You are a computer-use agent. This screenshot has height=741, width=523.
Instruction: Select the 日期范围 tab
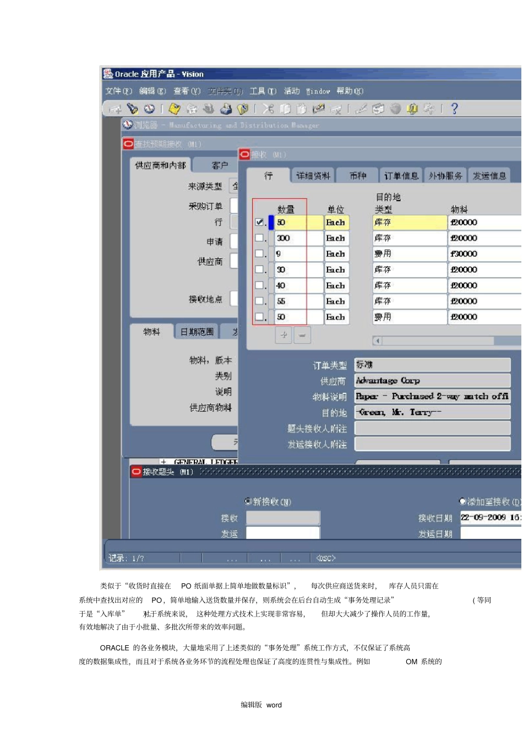pyautogui.click(x=197, y=332)
